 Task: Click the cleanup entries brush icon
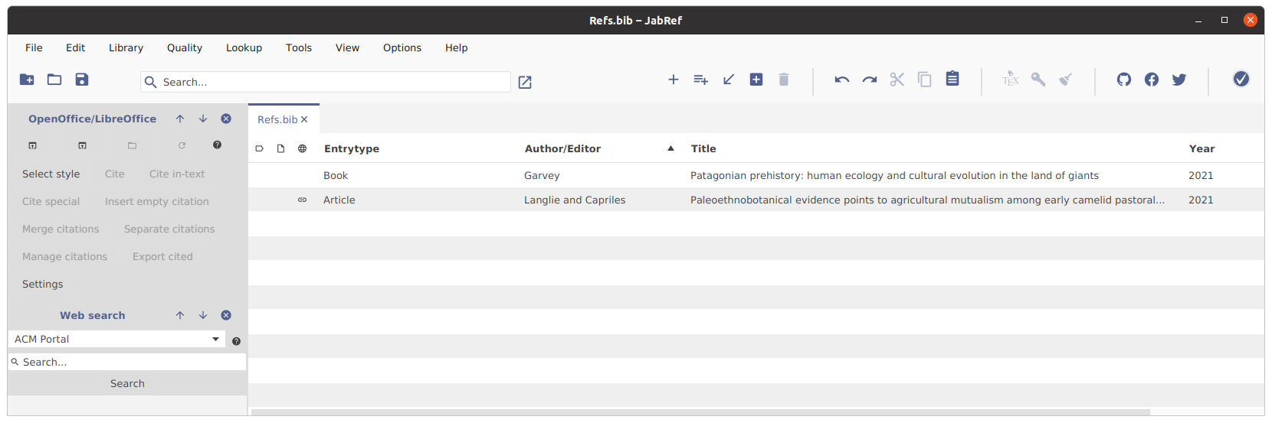pos(1066,80)
